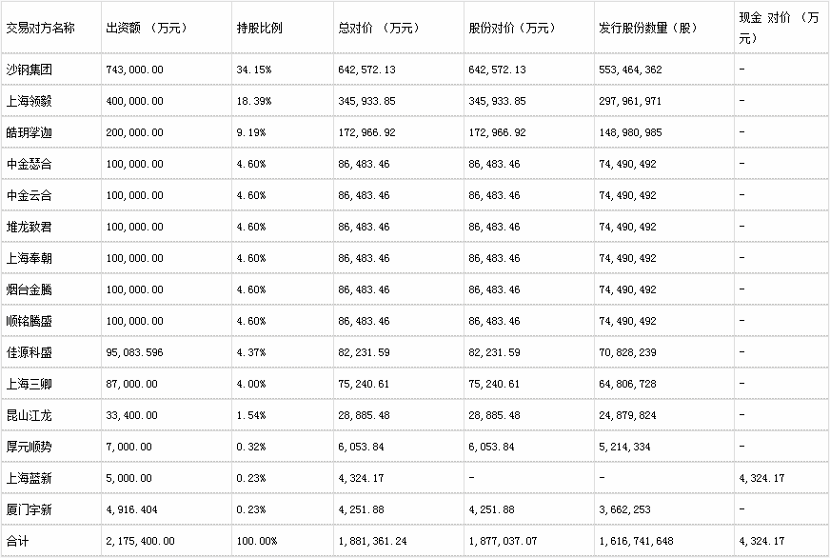Screen dimensions: 830x558
Task: Select the 上海蓝新 cash consideration 4,324.17 cell
Action: tap(781, 478)
